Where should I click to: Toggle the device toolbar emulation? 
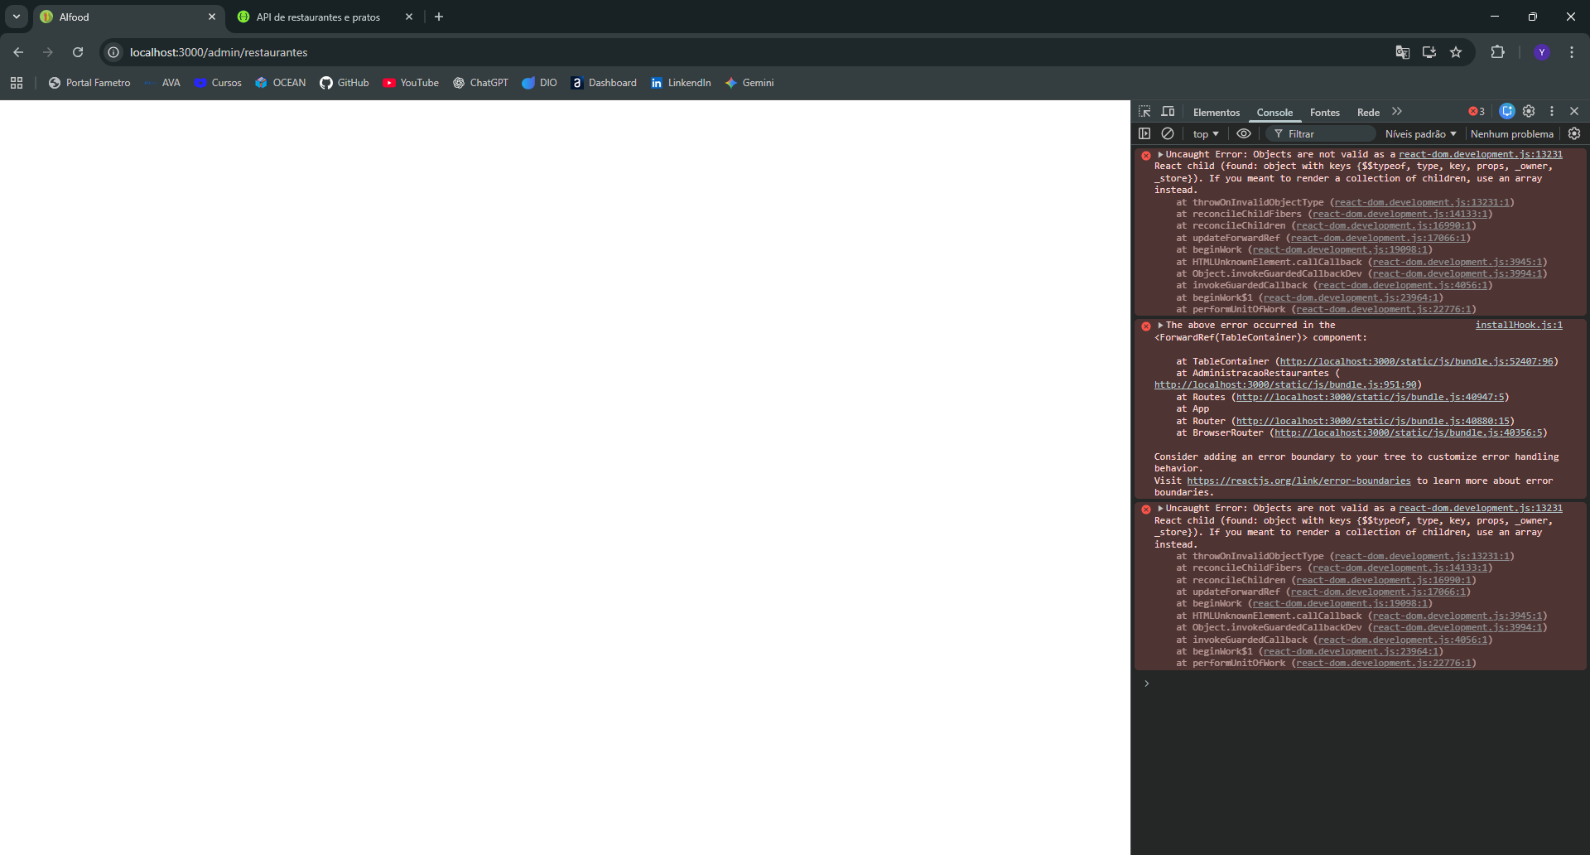[1168, 112]
